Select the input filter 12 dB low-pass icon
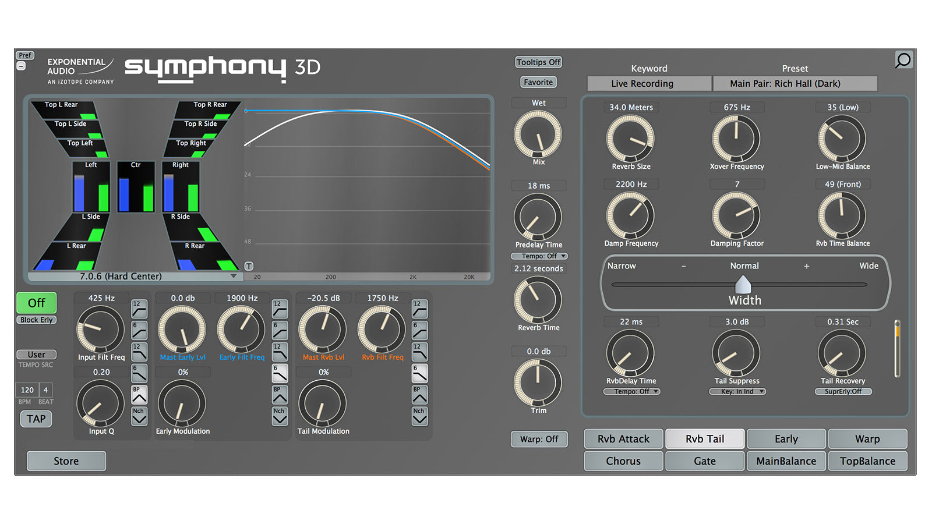This screenshot has width=932, height=524. point(139,352)
